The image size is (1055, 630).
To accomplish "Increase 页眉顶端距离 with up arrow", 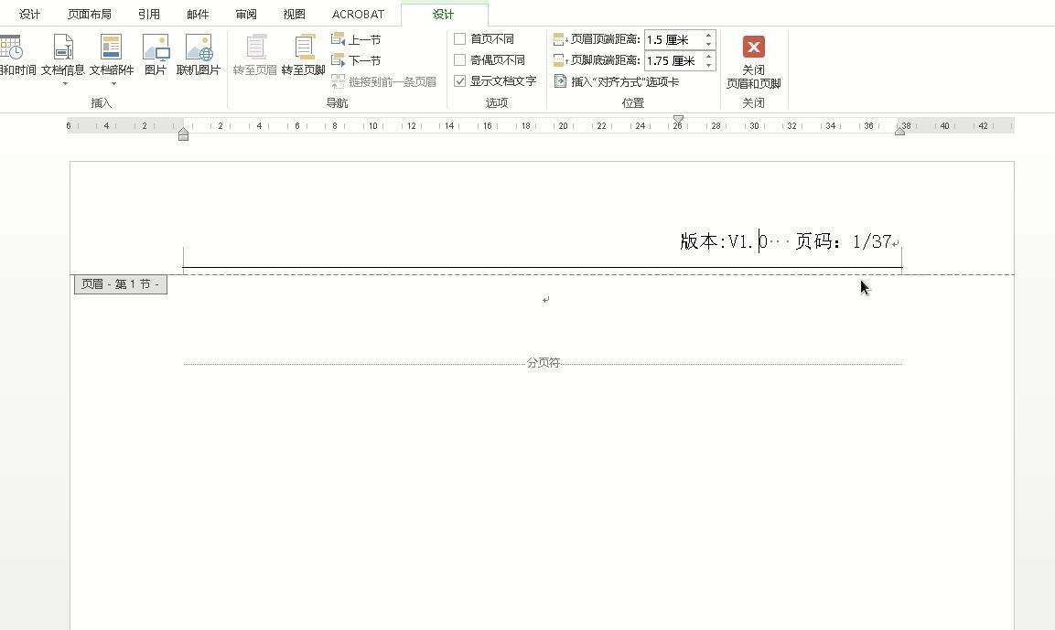I will [709, 36].
